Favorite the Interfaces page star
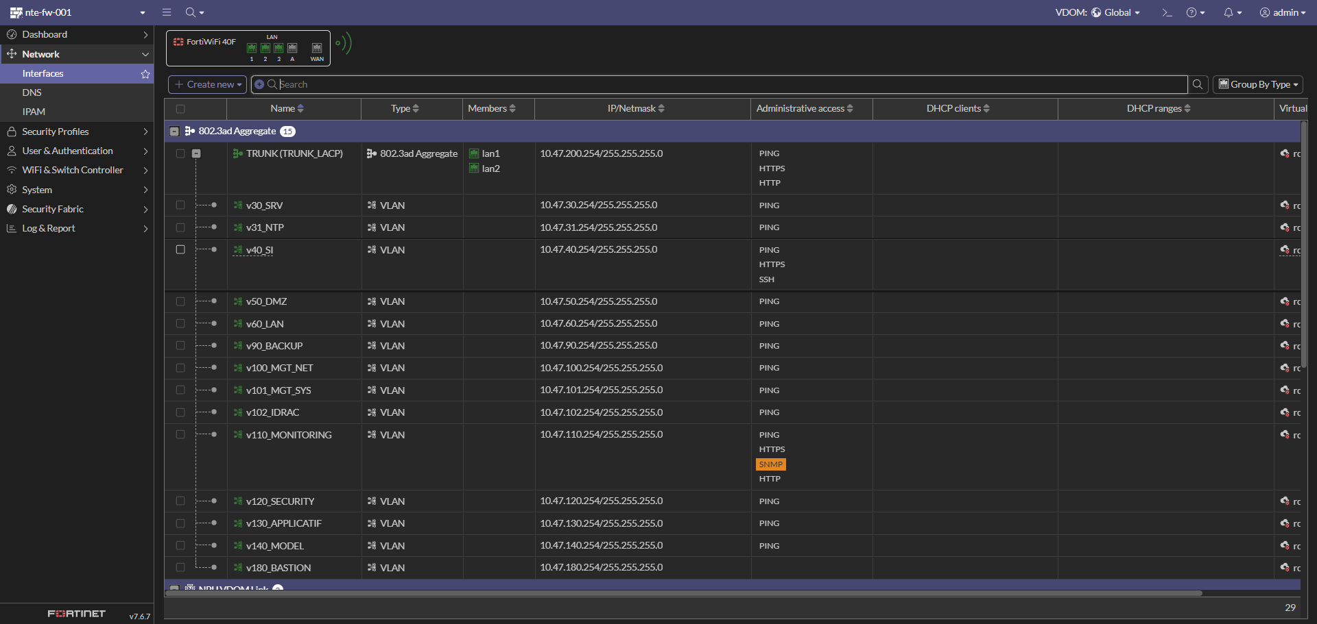This screenshot has width=1317, height=624. [145, 73]
